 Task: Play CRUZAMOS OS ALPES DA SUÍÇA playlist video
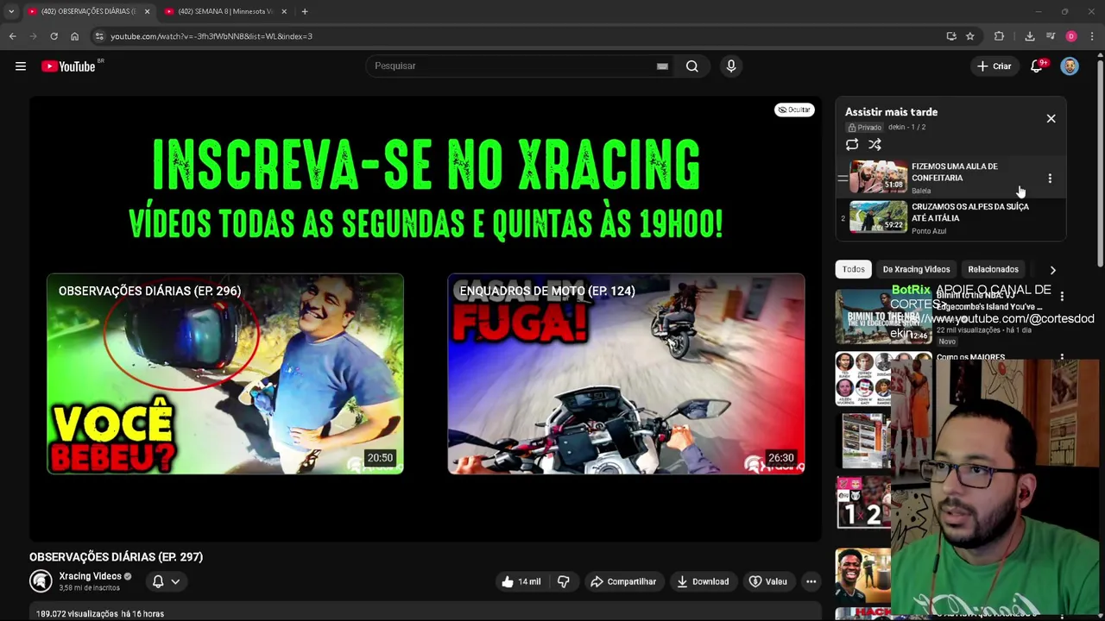[950, 218]
